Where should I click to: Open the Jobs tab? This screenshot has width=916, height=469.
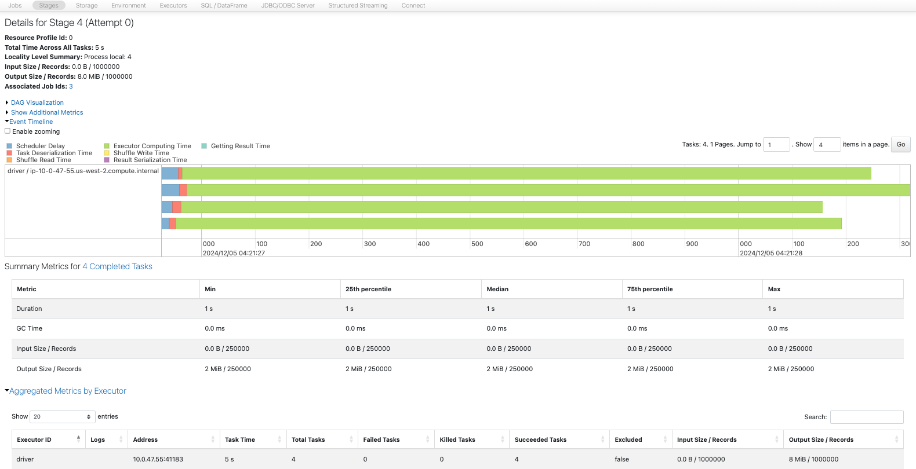click(15, 5)
